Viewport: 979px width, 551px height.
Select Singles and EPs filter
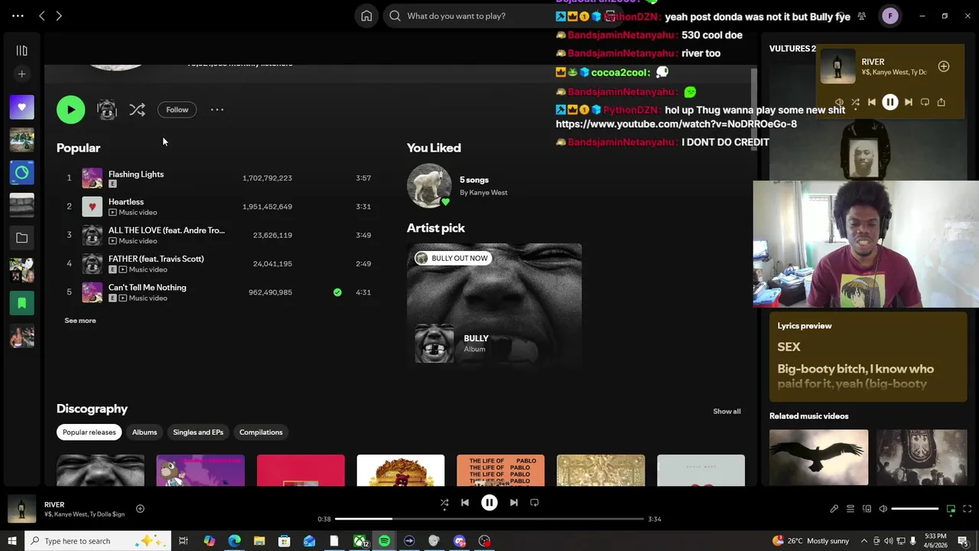[198, 432]
